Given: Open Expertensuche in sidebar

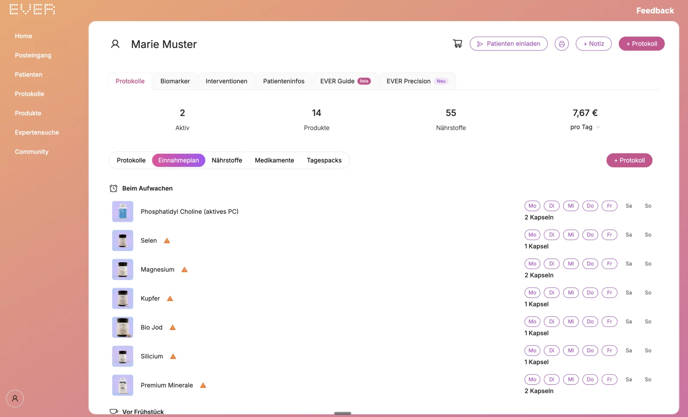Looking at the screenshot, I should coord(37,133).
